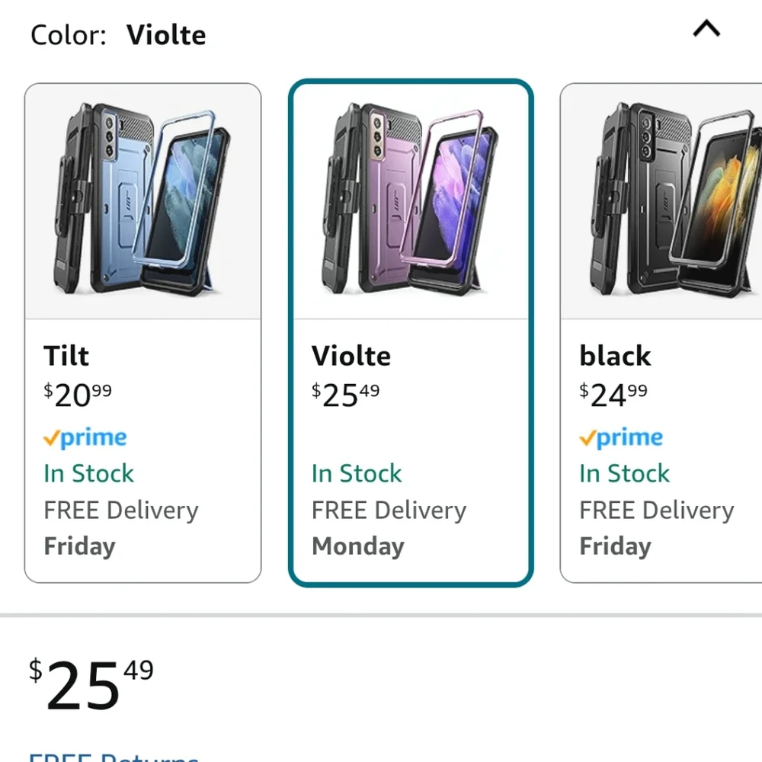Click the prime badge on Tilt option
762x762 pixels.
pyautogui.click(x=85, y=438)
